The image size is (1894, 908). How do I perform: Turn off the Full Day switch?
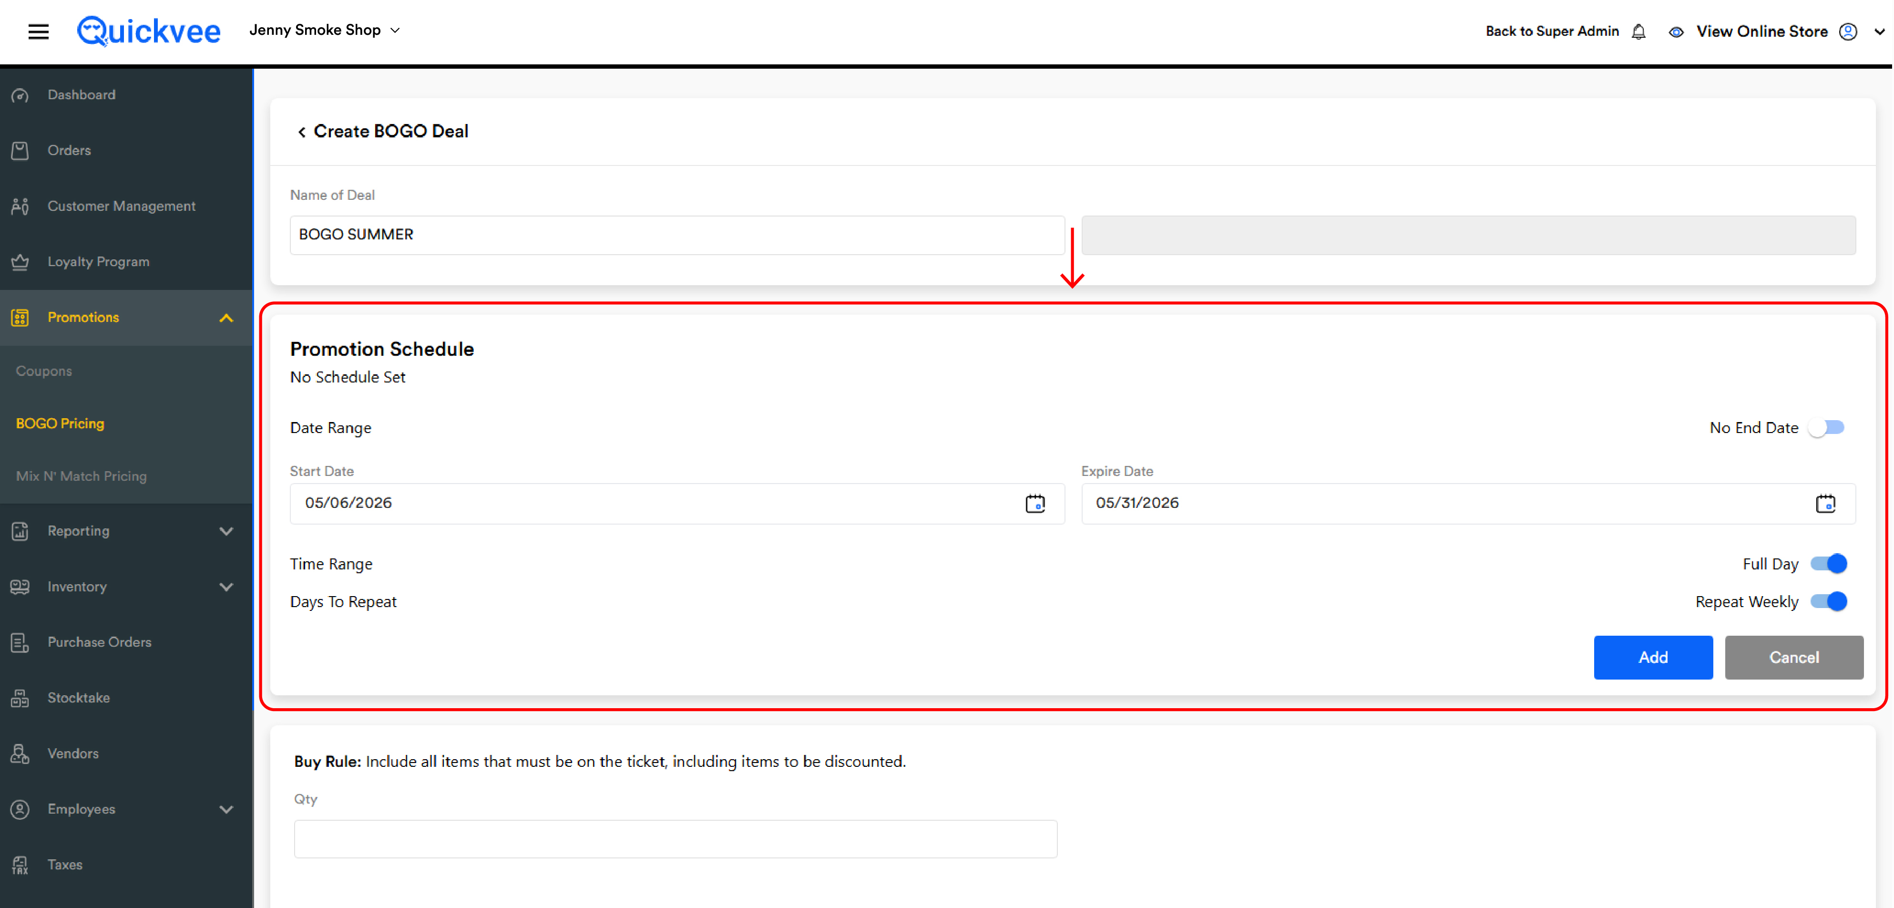pyautogui.click(x=1828, y=564)
